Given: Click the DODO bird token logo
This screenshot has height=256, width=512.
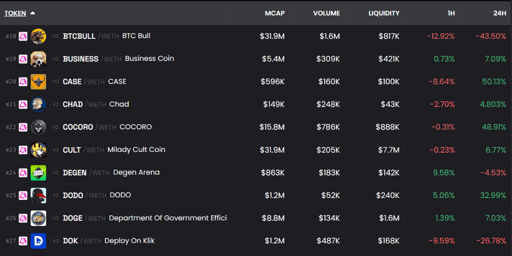Looking at the screenshot, I should click(x=38, y=195).
